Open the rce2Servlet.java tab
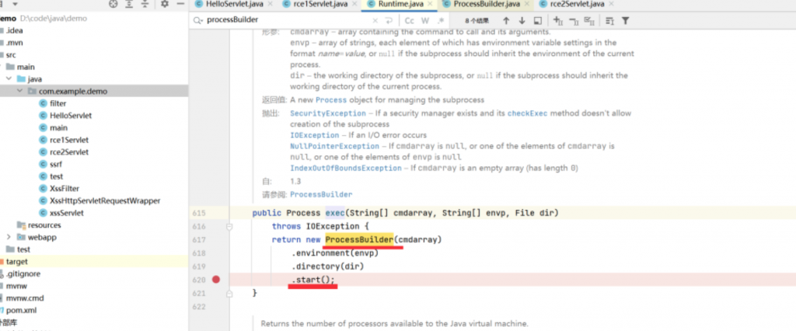Image resolution: width=796 pixels, height=331 pixels. coord(571,4)
